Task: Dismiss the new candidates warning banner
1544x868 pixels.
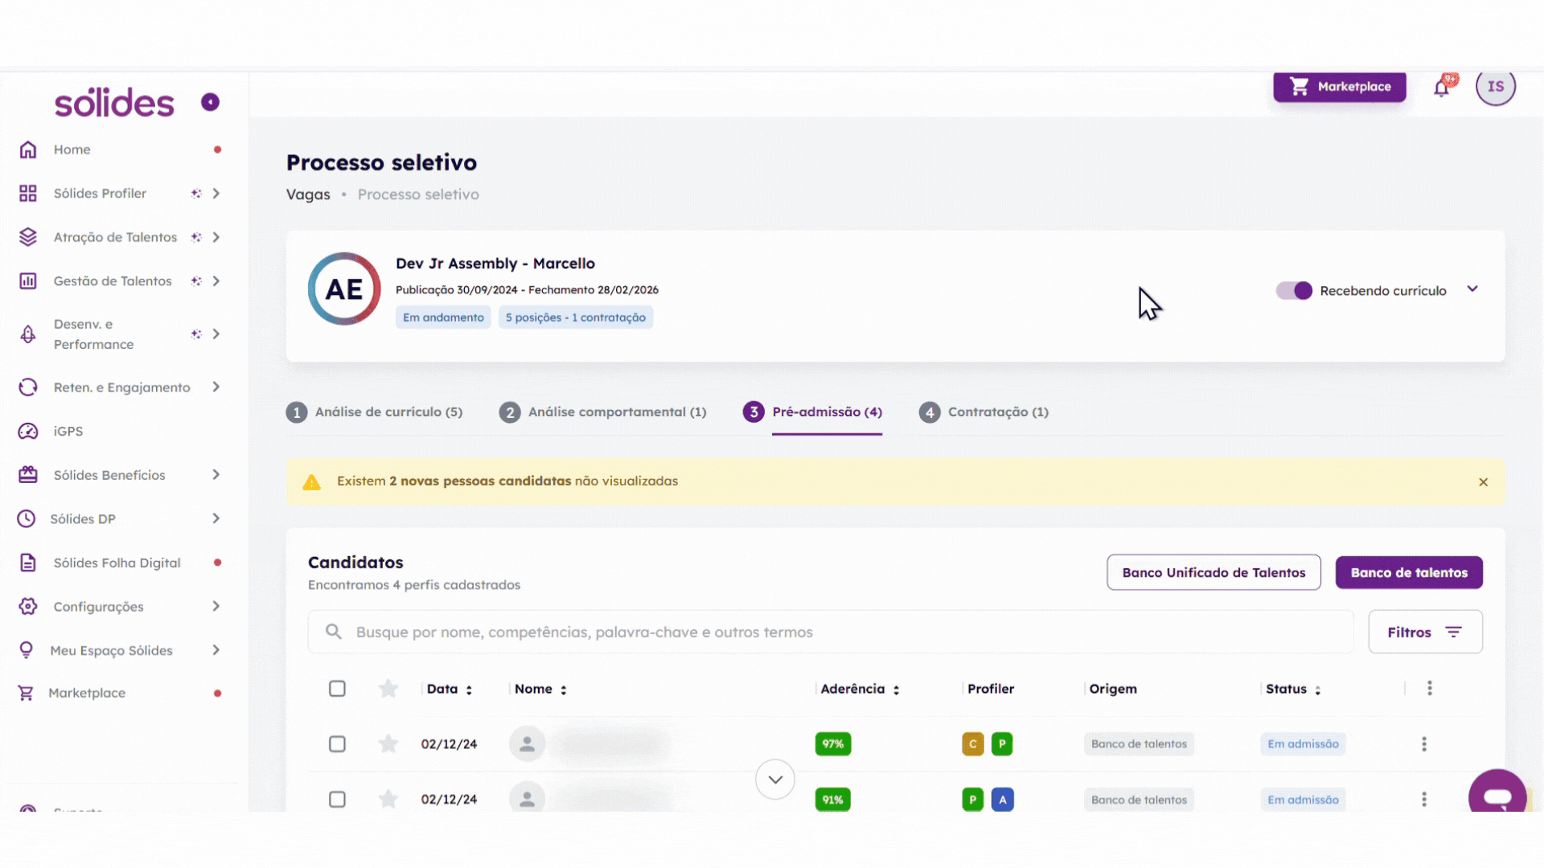Action: click(1484, 482)
